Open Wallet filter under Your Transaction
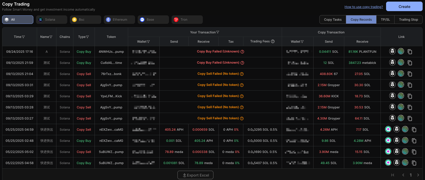Image resolution: width=425 pixels, height=180 pixels. (148, 42)
